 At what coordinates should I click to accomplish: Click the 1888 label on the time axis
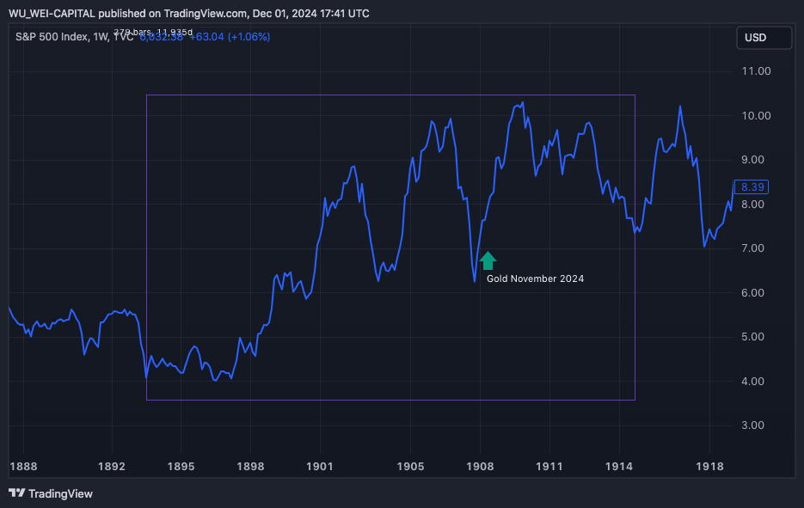[23, 467]
